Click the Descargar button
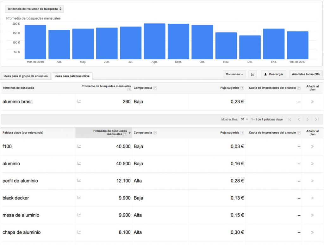The image size is (324, 245). click(274, 75)
